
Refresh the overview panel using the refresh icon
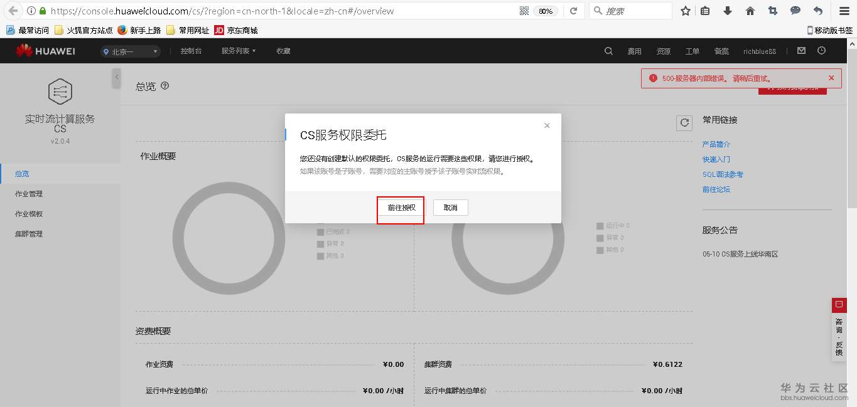coord(684,123)
